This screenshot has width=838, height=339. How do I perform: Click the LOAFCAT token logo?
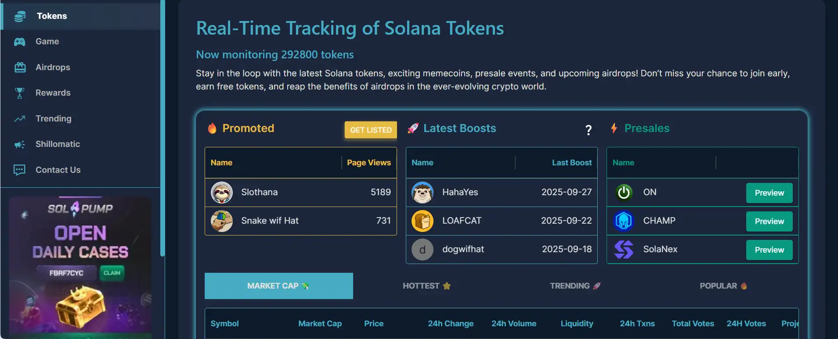click(423, 221)
